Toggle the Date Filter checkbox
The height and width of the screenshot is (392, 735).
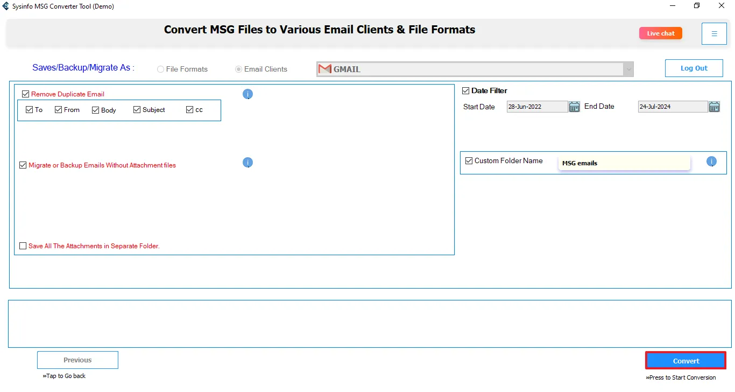pos(466,90)
